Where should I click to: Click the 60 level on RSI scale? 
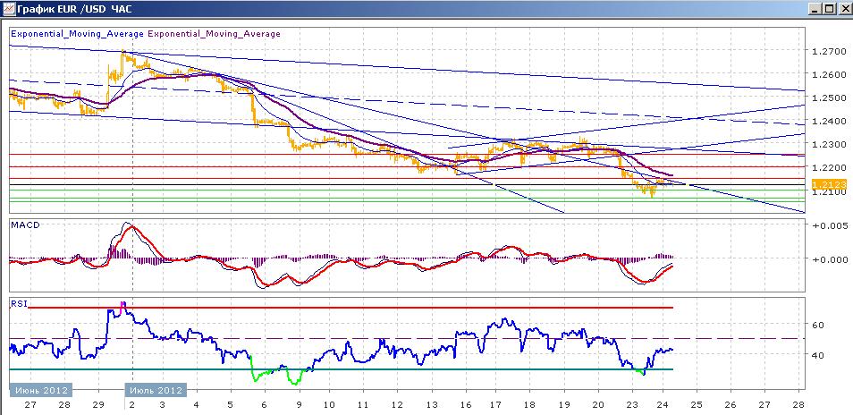click(817, 325)
